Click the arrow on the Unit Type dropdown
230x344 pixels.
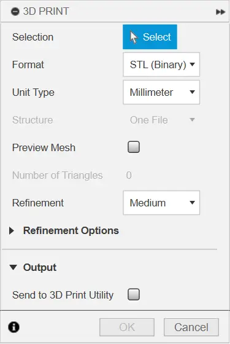(x=193, y=92)
